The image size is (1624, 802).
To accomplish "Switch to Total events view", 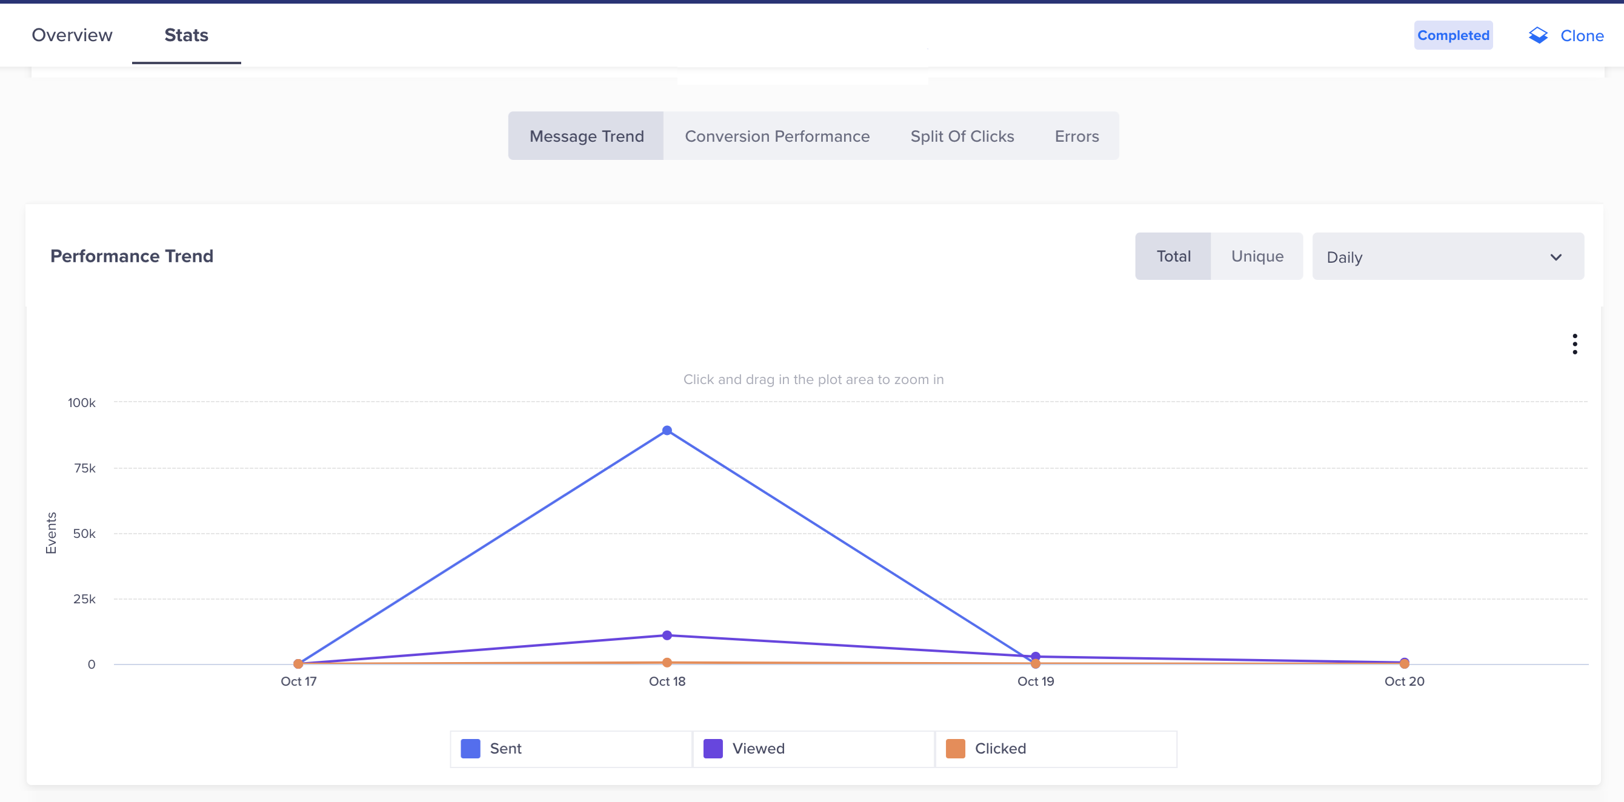I will click(x=1173, y=256).
